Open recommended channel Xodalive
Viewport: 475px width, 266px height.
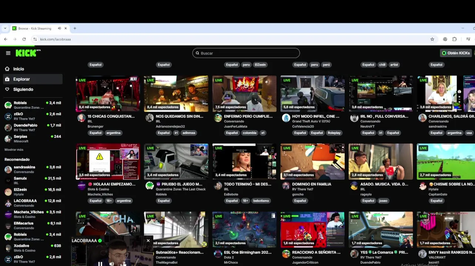(x=33, y=248)
